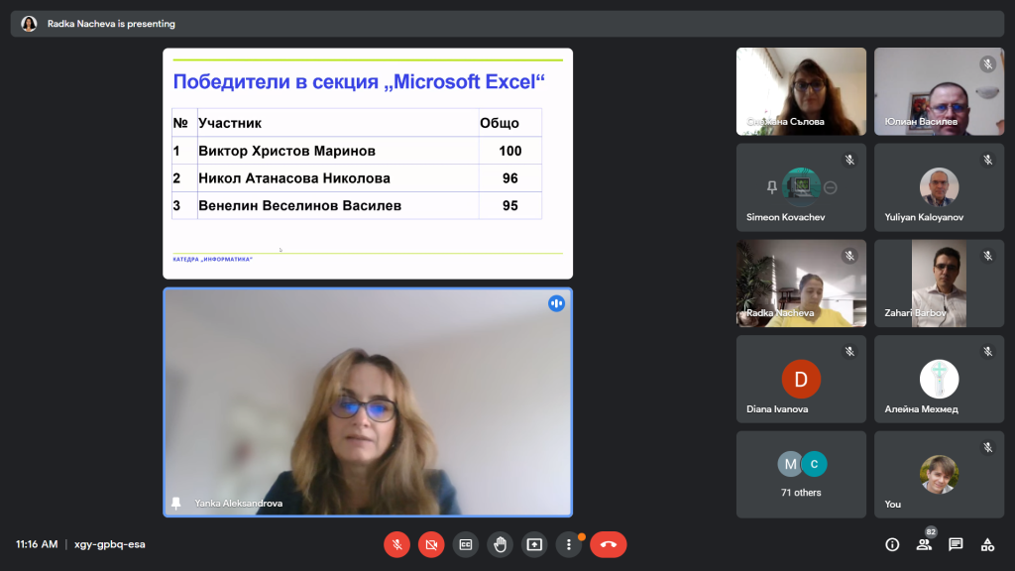1015x571 pixels.
Task: Click muted mic icon on Yuliyan Kaloyanov tile
Action: coord(988,160)
